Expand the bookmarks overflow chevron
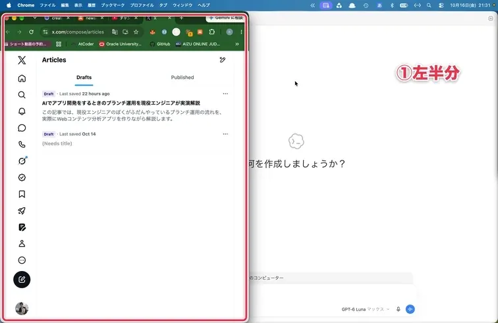The height and width of the screenshot is (323, 498). coord(237,44)
